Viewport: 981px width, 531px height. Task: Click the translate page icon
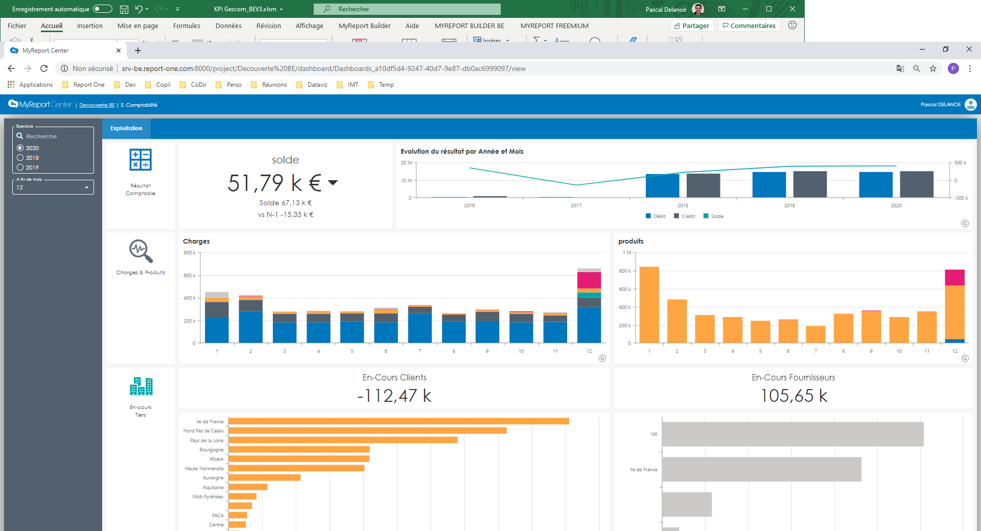pyautogui.click(x=900, y=68)
